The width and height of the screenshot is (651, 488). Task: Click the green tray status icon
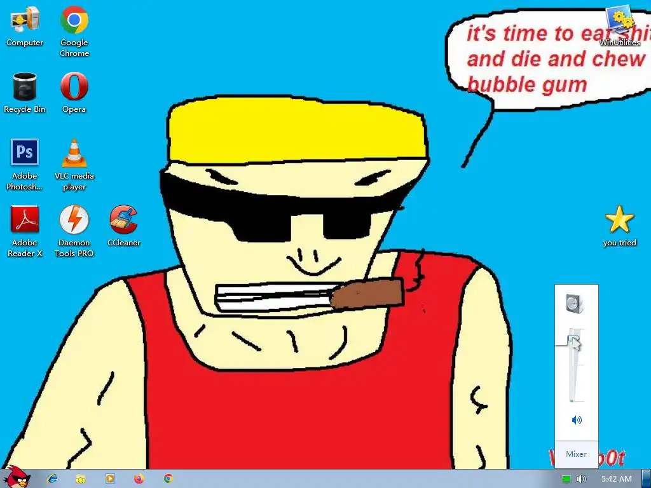point(566,479)
